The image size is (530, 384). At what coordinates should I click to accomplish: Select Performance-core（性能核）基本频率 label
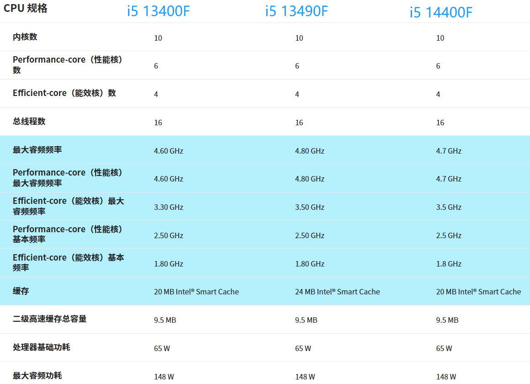click(x=68, y=234)
